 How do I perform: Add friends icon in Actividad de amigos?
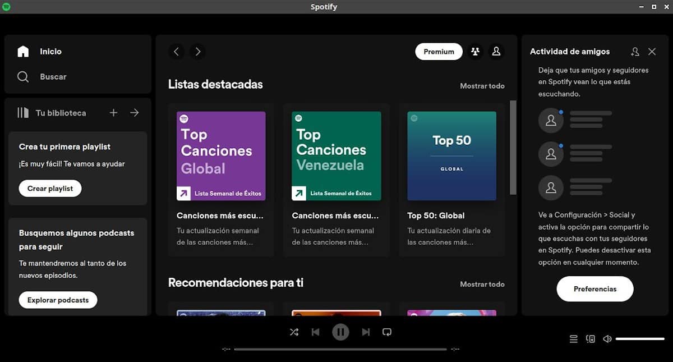tap(635, 52)
